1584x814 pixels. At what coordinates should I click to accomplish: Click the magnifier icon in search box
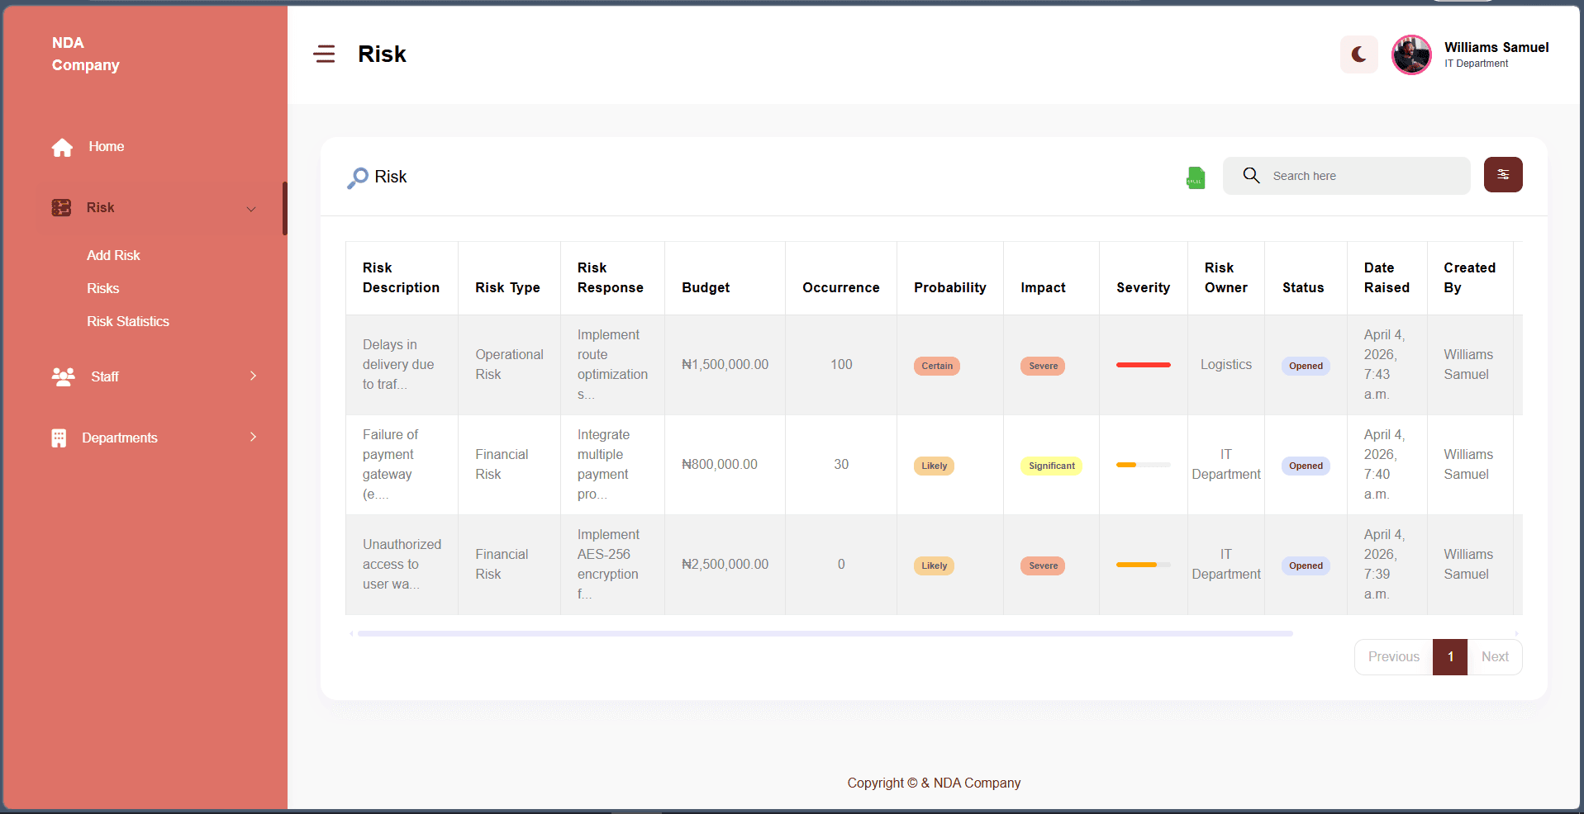[1251, 175]
